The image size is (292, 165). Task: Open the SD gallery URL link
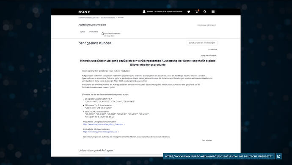click(x=101, y=132)
